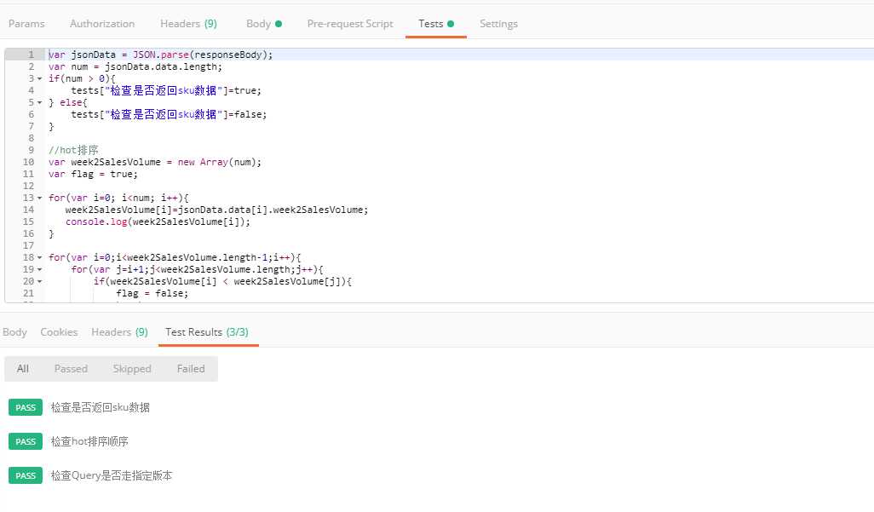Image resolution: width=874 pixels, height=512 pixels.
Task: Click code line 'var flag = true;'
Action: click(93, 174)
